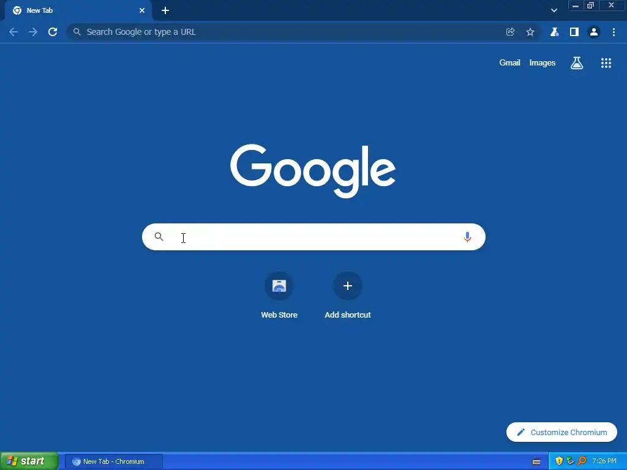Open the Gmail link
The image size is (627, 470).
click(x=510, y=63)
